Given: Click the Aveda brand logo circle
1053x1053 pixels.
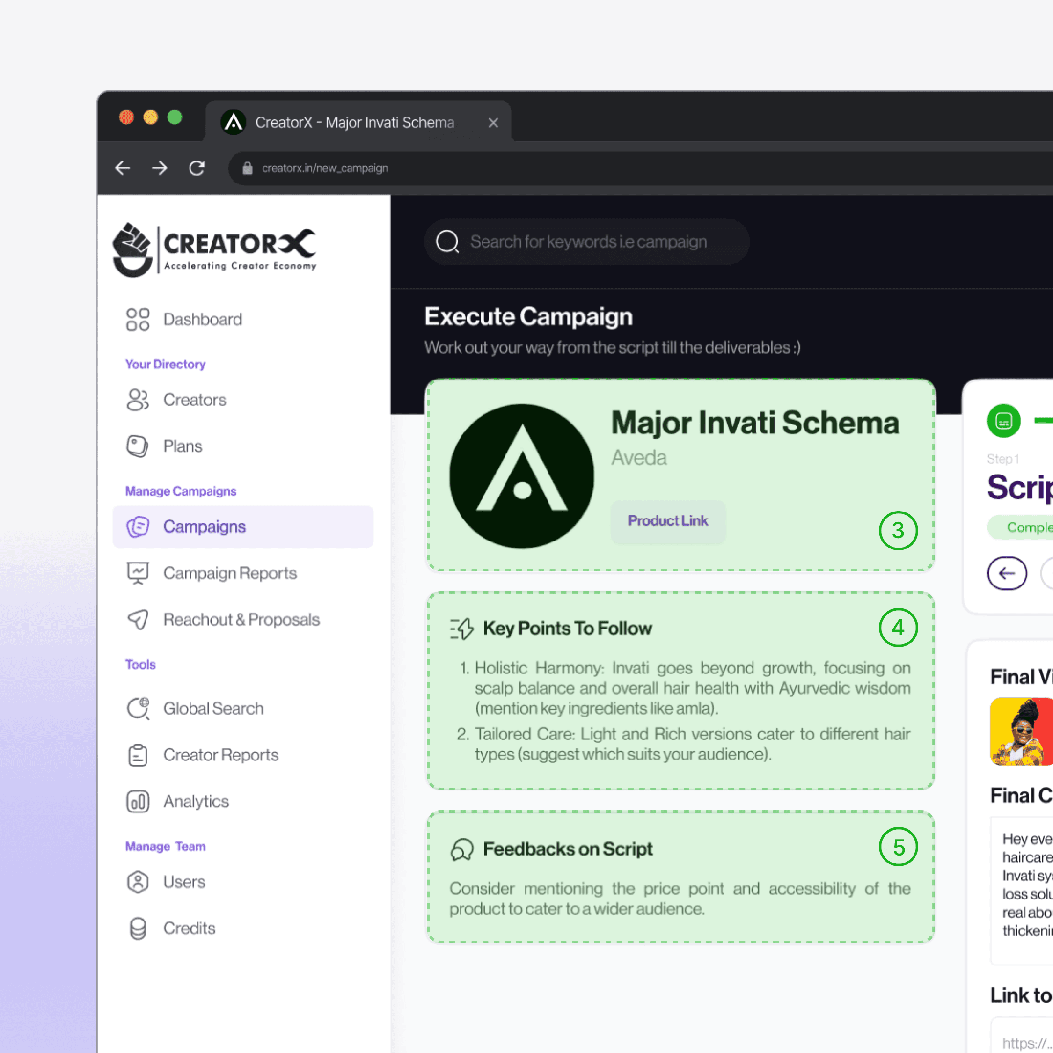Looking at the screenshot, I should point(522,476).
